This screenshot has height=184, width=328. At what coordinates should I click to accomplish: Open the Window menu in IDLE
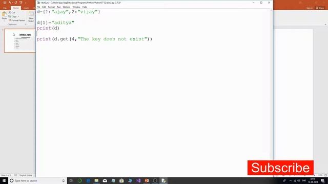pyautogui.click(x=76, y=7)
